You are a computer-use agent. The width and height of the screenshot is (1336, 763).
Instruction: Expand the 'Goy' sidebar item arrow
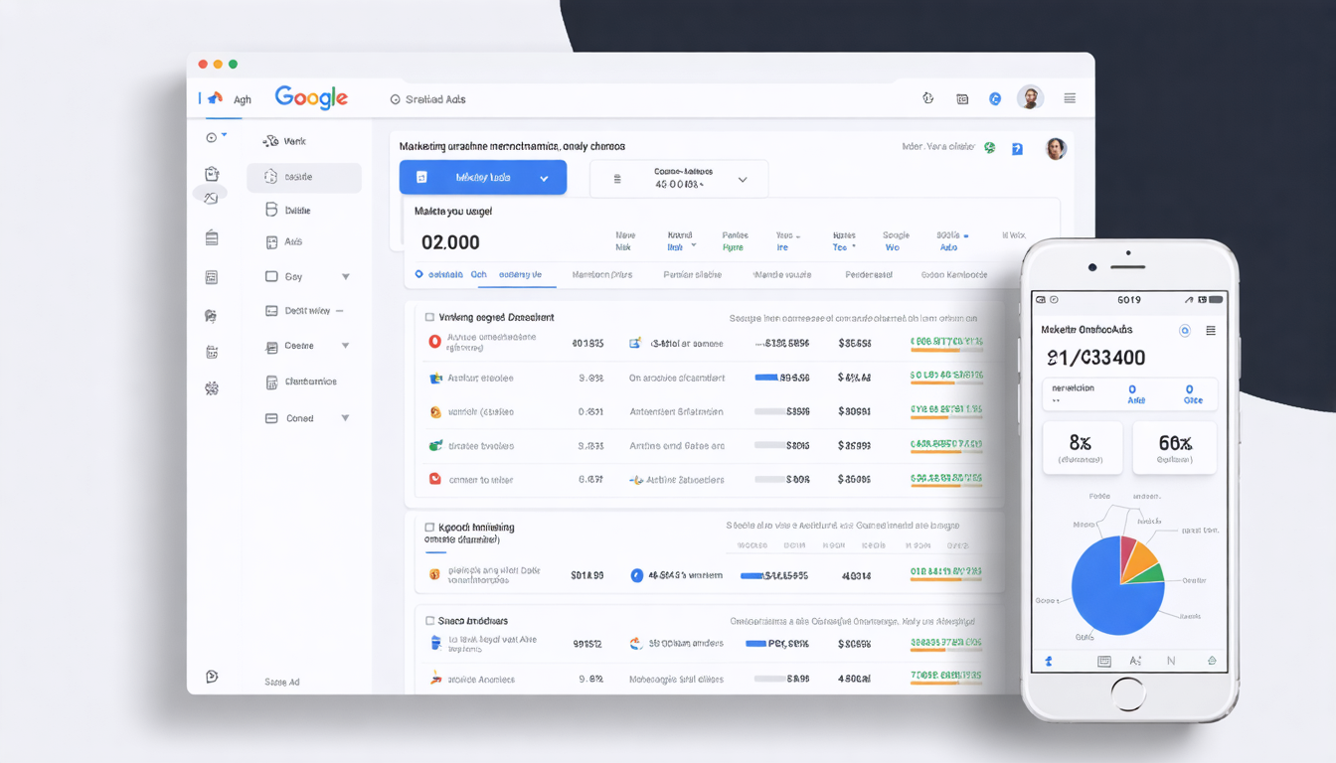click(345, 277)
